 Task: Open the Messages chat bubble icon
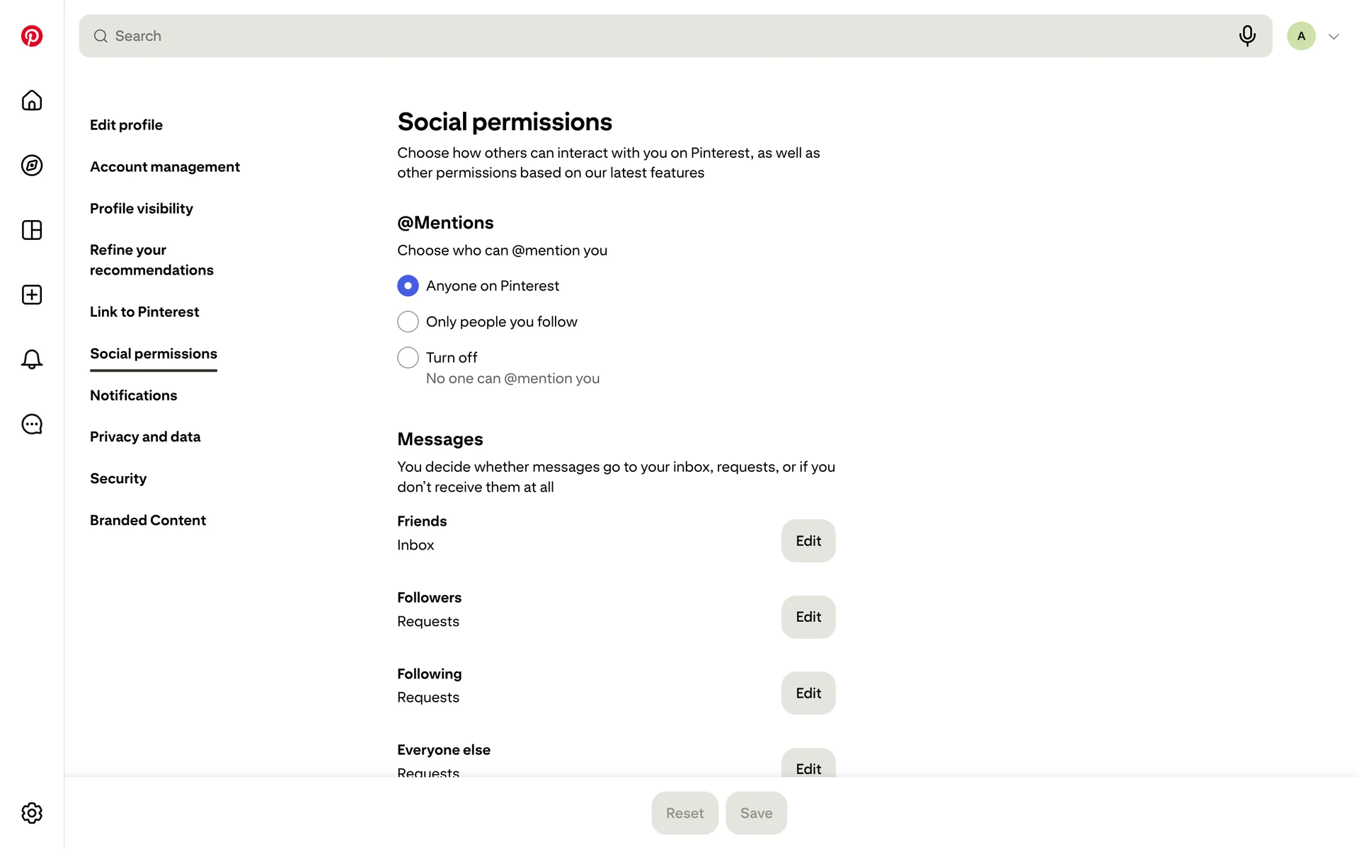click(32, 424)
